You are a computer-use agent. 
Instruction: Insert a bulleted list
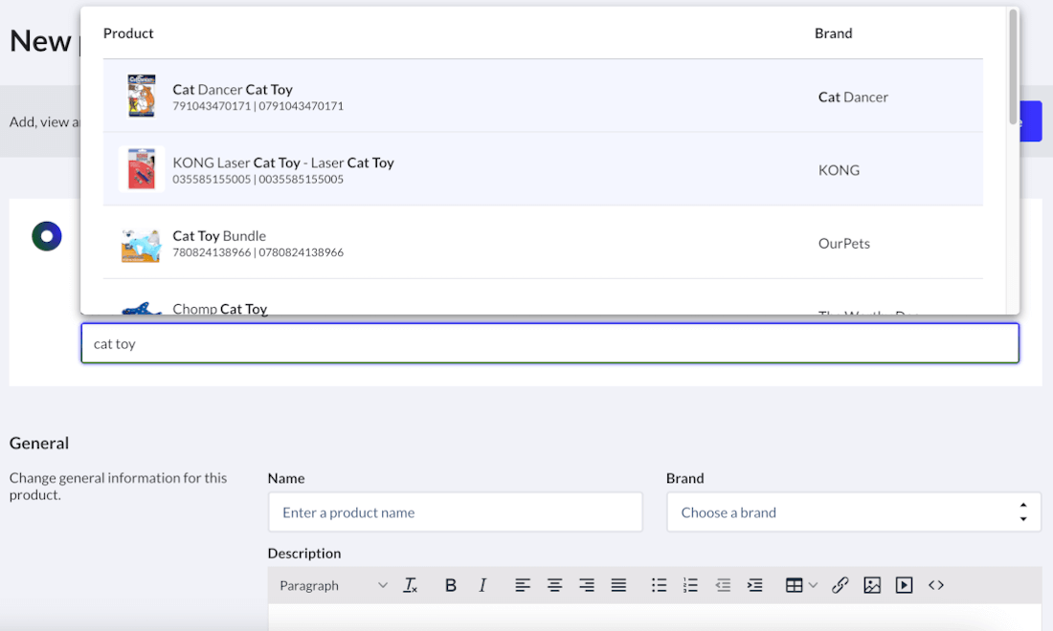[x=659, y=585]
